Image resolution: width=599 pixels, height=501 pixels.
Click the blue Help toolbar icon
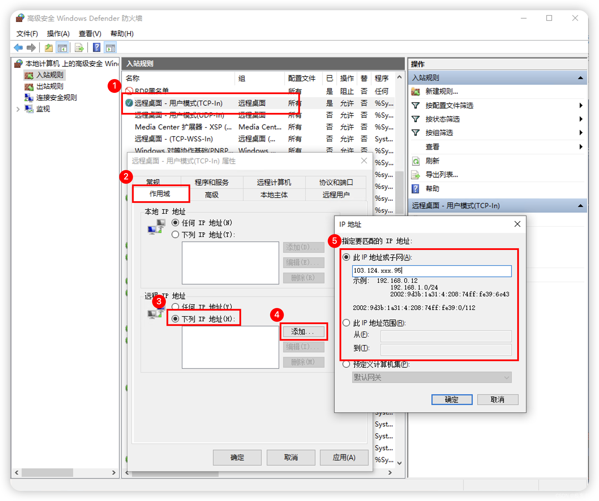point(97,48)
